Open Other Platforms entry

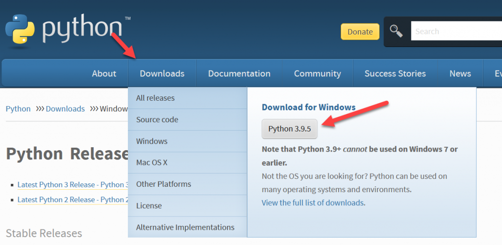pos(164,184)
